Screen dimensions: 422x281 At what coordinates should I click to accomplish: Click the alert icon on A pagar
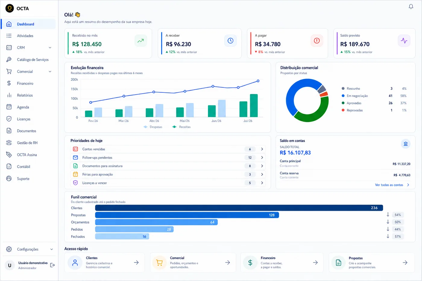click(317, 41)
